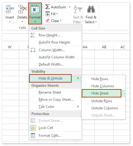The height and width of the screenshot is (146, 133).
Task: Click the Fill down-arrow icon
Action: (48, 14)
